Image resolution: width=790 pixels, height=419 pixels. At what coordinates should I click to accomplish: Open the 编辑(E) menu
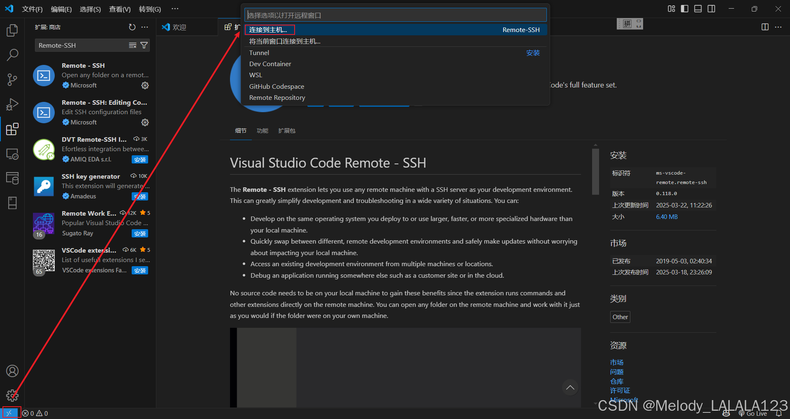point(61,9)
